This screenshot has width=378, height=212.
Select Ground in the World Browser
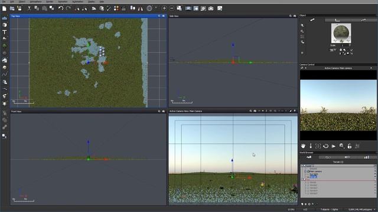[x=313, y=169]
